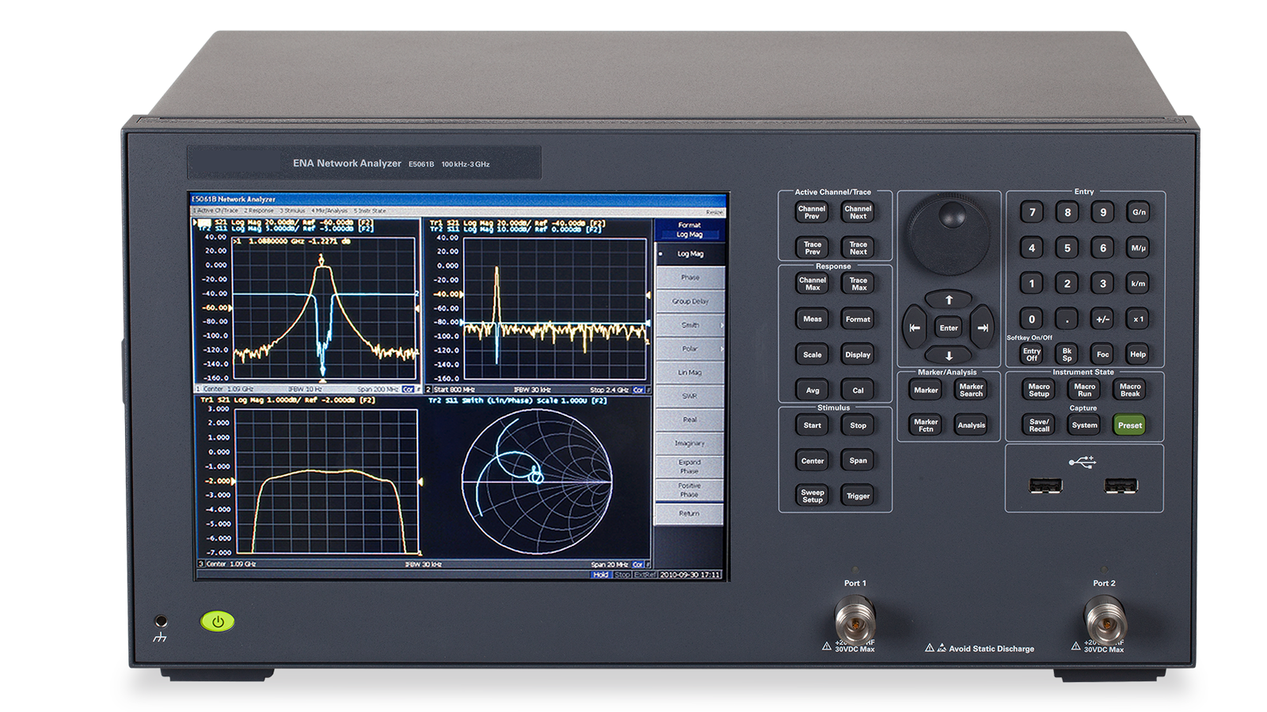
Task: Open the 1 Active Ch/Trace menu
Action: click(x=215, y=211)
